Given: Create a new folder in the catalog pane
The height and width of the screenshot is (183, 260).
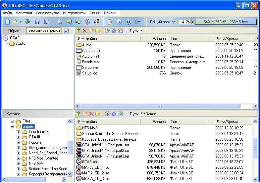Looking at the screenshot, I should [85, 114].
